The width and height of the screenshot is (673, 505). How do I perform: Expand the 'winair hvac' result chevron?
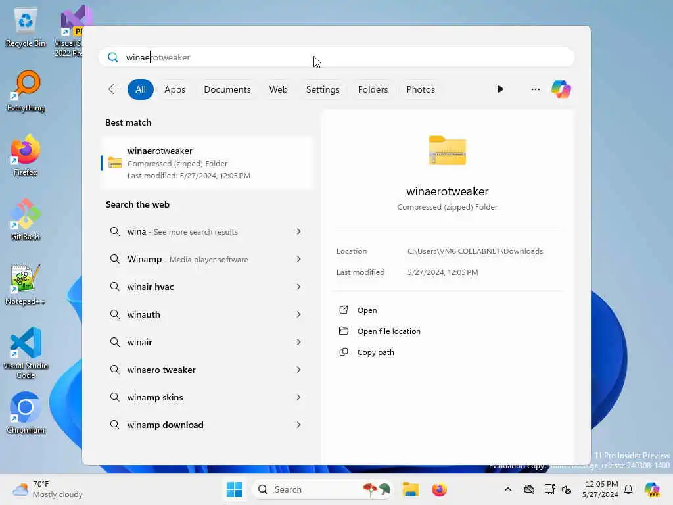pyautogui.click(x=298, y=287)
